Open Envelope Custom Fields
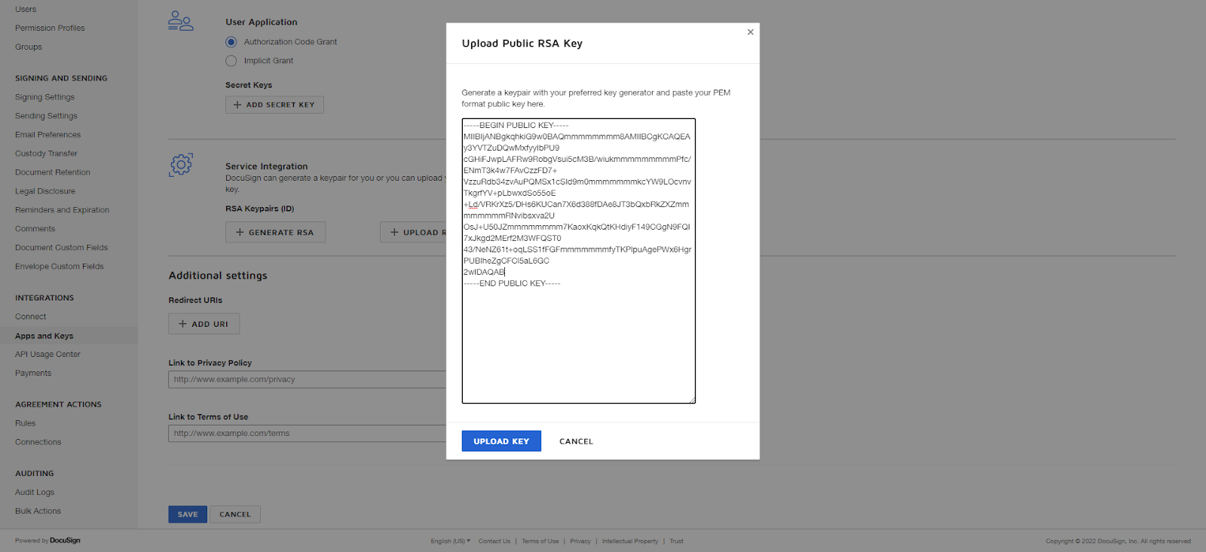 pos(60,267)
